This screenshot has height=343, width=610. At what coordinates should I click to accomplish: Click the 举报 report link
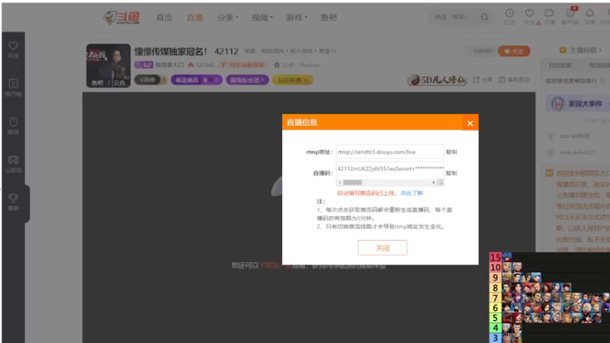tap(250, 51)
